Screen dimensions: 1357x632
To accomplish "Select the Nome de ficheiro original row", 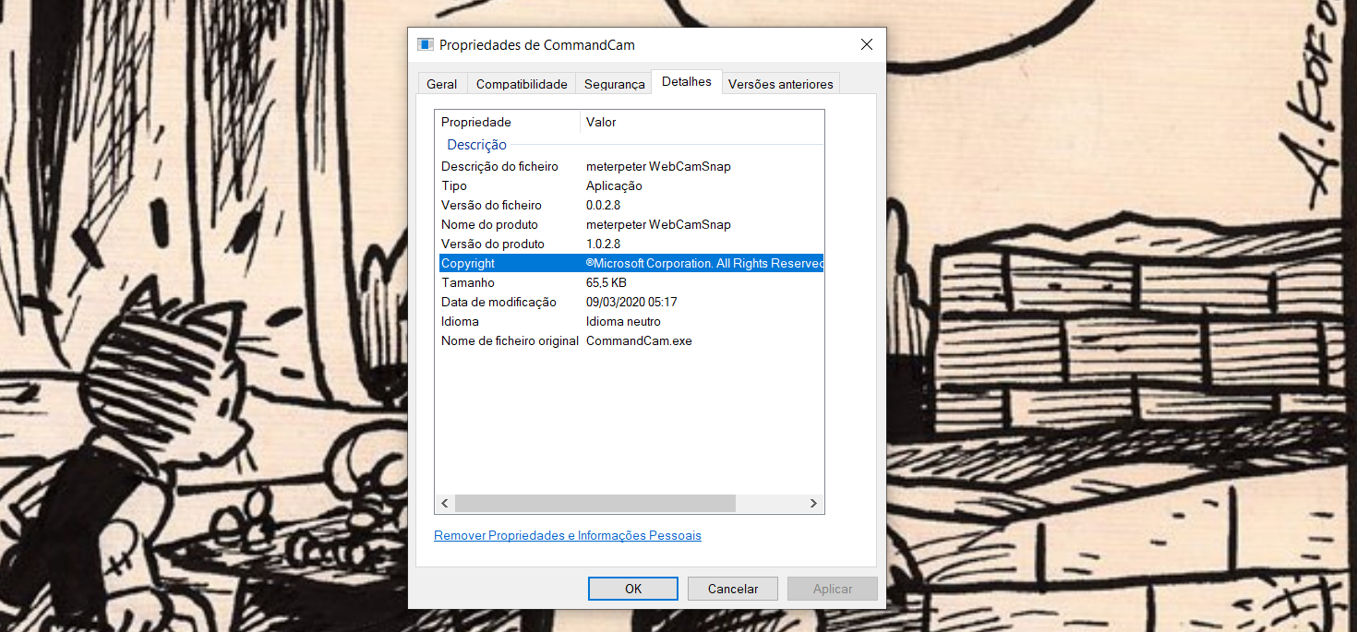I will click(x=630, y=341).
